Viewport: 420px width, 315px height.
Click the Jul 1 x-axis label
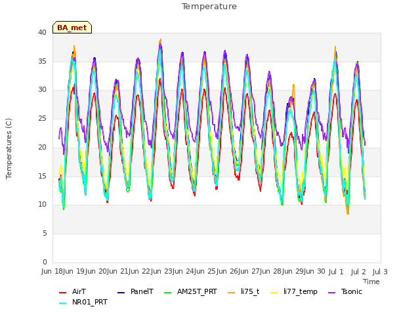336,272
